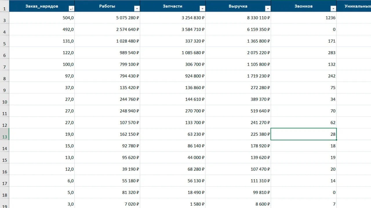371x208 pixels.
Task: Click the Выручка cell 225 380 ₽
Action: click(x=238, y=134)
